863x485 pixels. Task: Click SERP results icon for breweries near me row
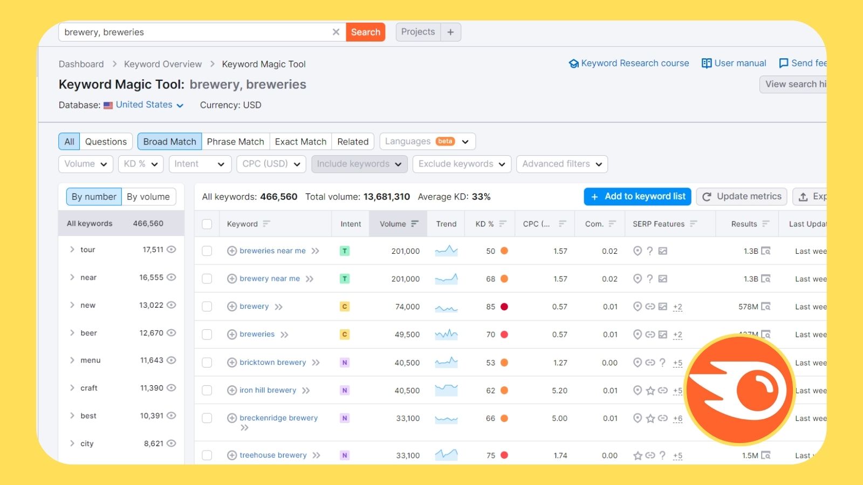(765, 251)
